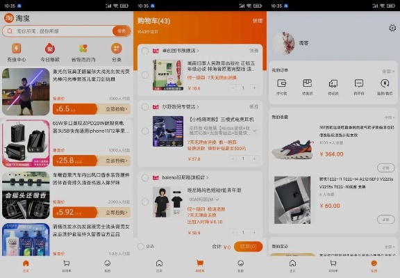Open laser sword product thumbnail
The width and height of the screenshot is (400, 278).
click(26, 92)
